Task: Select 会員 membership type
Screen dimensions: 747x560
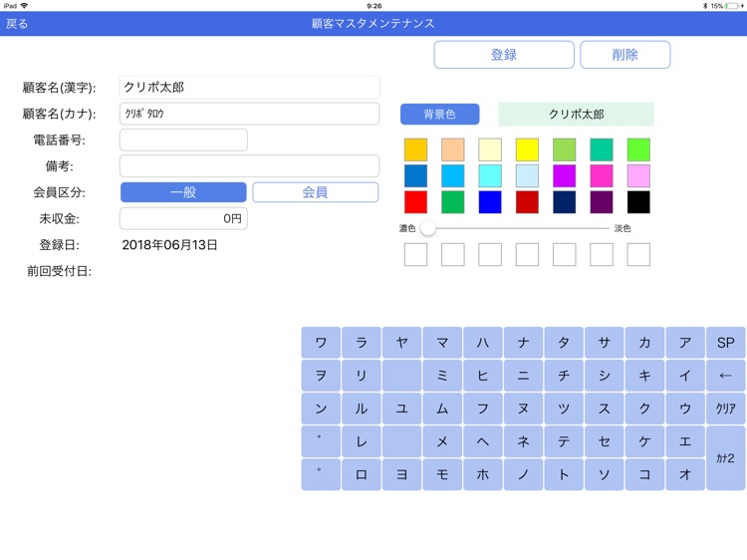Action: (x=316, y=192)
